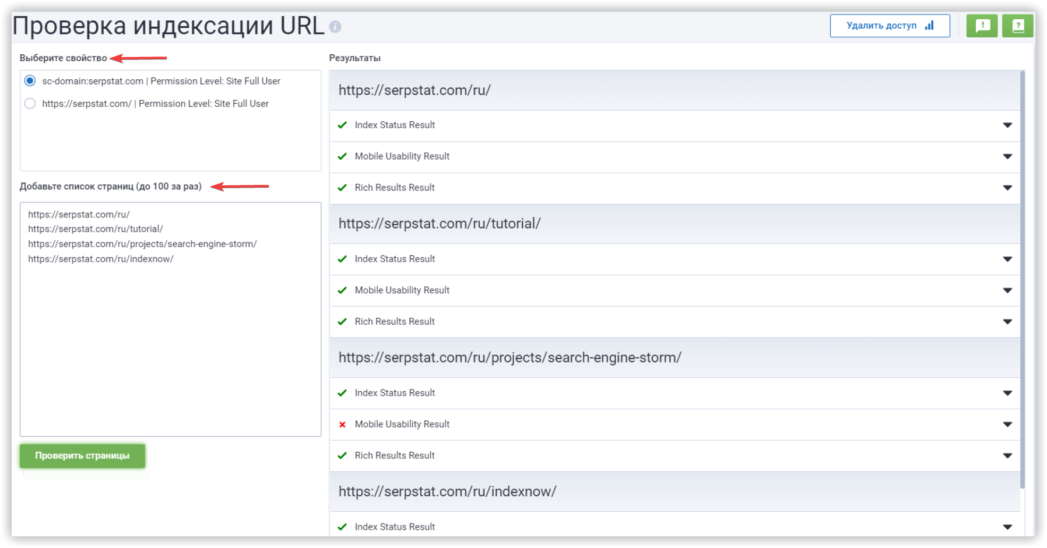Click the Результаты label

click(x=355, y=58)
